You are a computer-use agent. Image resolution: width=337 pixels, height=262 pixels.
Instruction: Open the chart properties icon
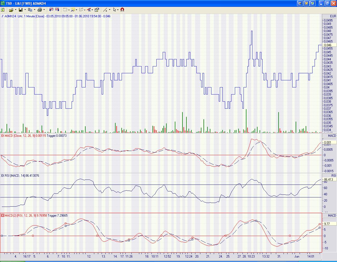click(97, 10)
